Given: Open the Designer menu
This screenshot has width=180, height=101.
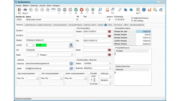Looking at the screenshot, I should point(56,5).
